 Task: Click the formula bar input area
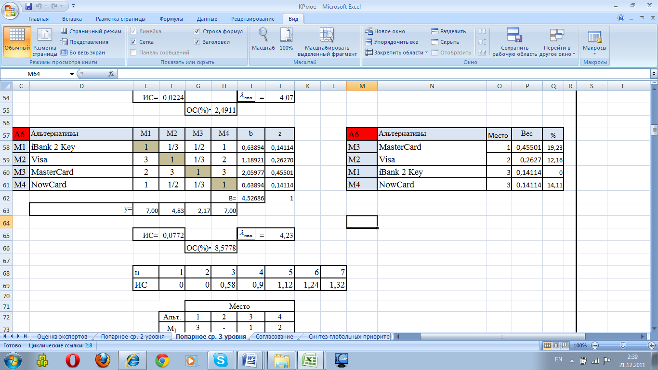383,74
